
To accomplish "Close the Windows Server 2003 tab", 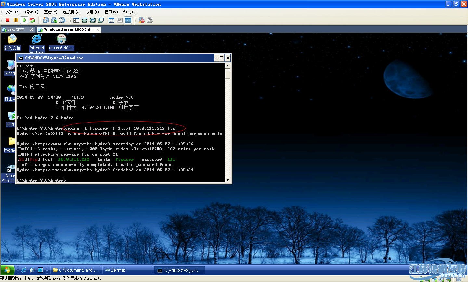I will (x=98, y=29).
